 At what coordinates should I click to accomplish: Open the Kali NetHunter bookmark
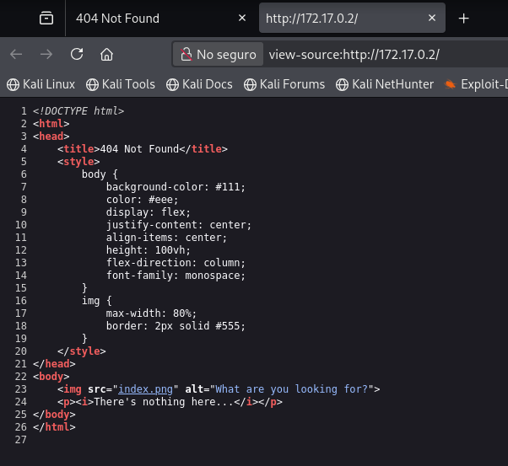click(x=385, y=84)
